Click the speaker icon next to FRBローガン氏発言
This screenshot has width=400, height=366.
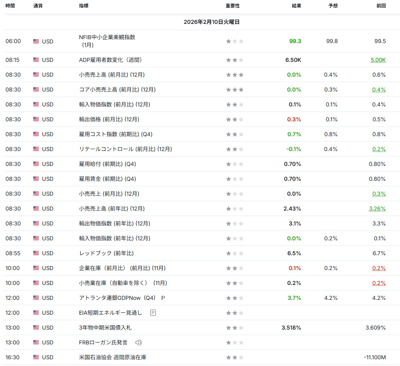[x=139, y=343]
